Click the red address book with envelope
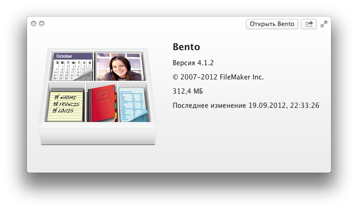 [x=102, y=103]
